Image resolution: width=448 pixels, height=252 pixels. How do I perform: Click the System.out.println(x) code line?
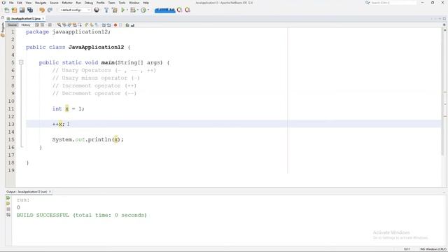pyautogui.click(x=88, y=139)
